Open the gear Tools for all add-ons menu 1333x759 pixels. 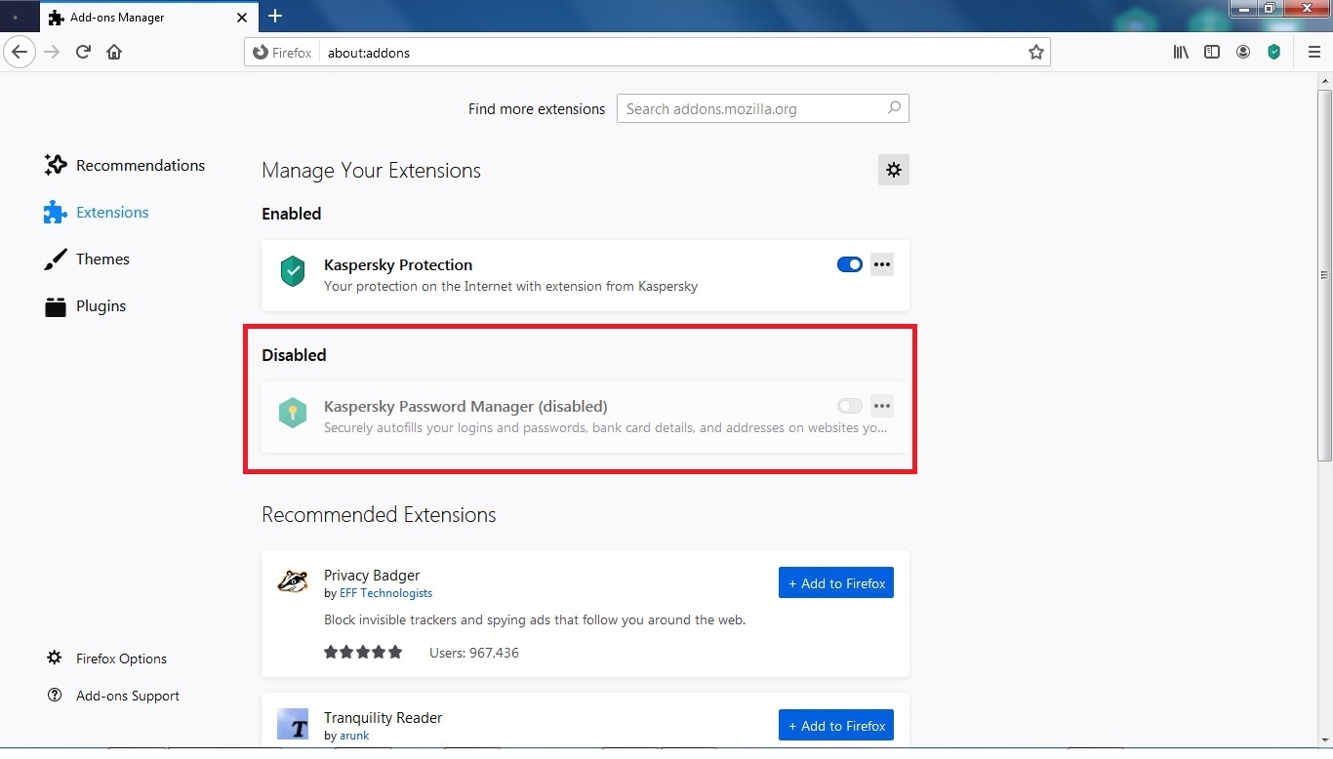(x=893, y=170)
